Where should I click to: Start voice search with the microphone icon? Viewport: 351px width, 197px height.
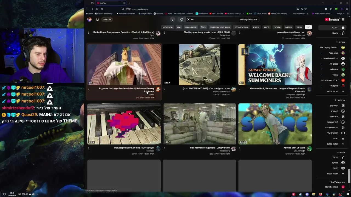(x=172, y=19)
